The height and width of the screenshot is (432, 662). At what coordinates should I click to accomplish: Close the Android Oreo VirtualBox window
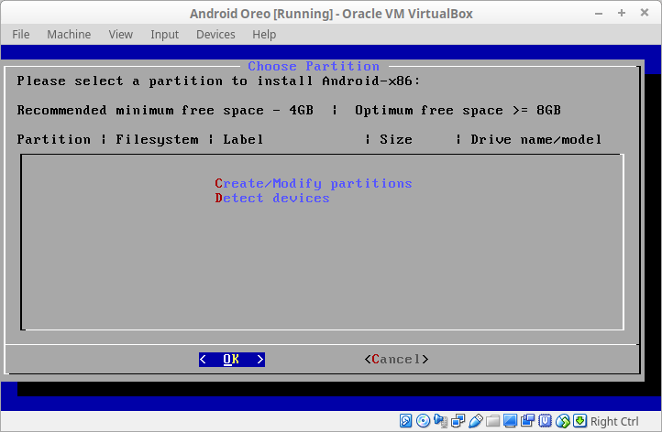[645, 13]
